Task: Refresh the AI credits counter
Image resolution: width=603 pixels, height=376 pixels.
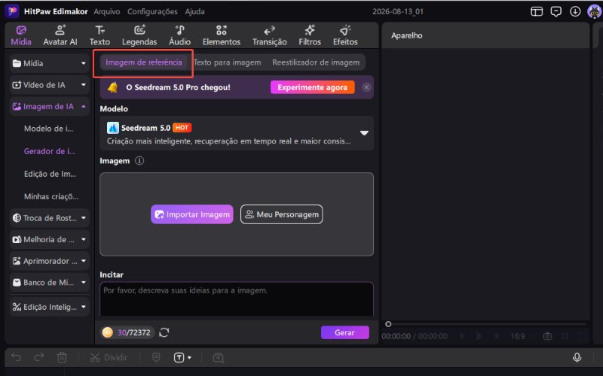Action: coord(164,332)
